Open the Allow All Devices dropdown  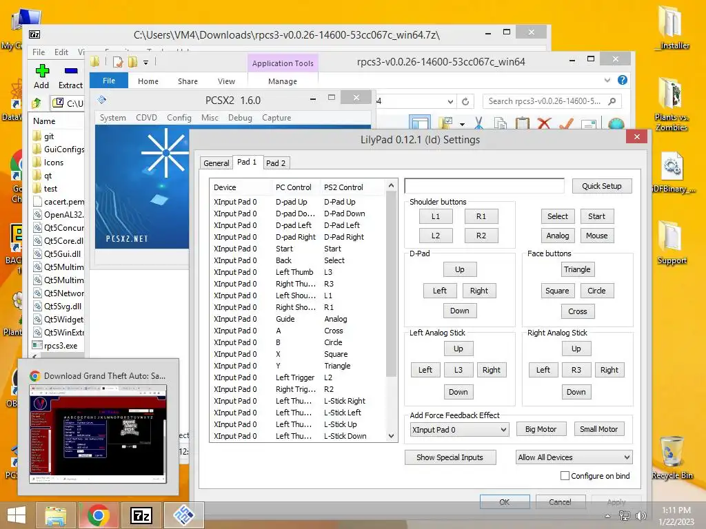pos(574,457)
